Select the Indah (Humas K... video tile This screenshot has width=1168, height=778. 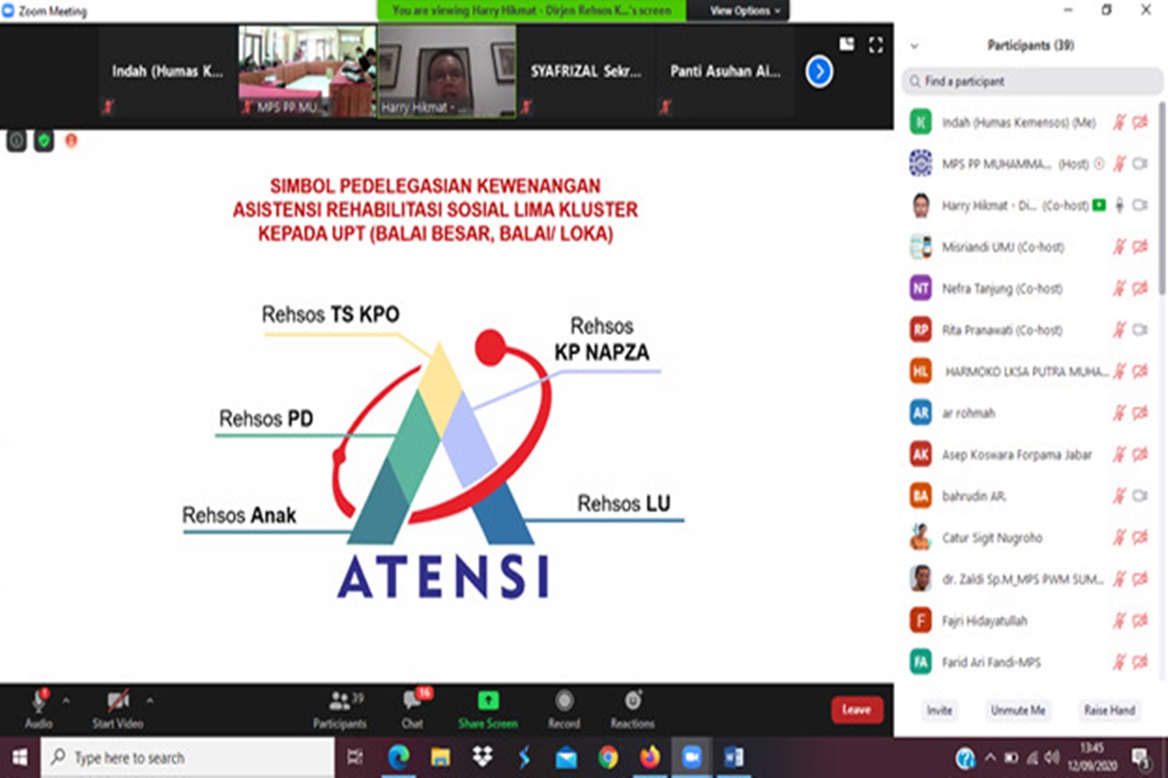[168, 71]
